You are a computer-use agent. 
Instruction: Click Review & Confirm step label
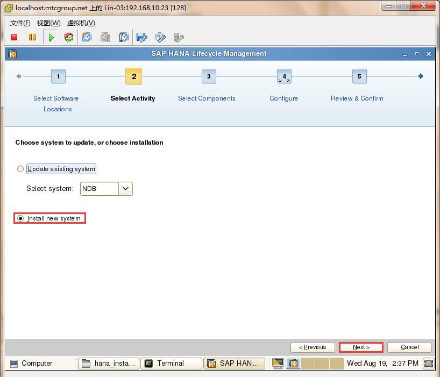pos(357,98)
